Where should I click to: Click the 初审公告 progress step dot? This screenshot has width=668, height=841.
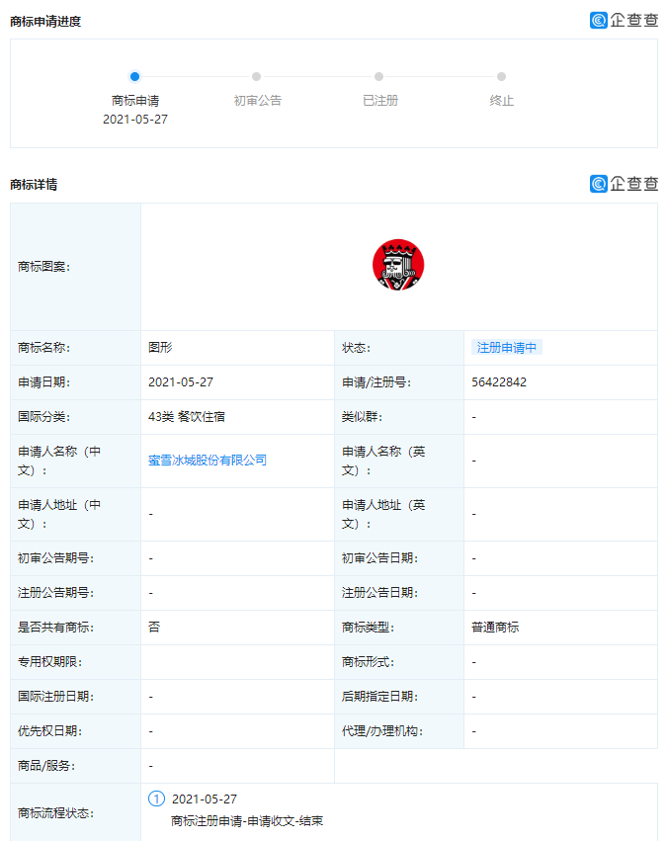(257, 77)
